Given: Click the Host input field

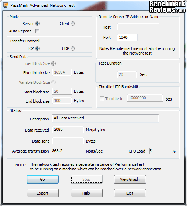Looking at the screenshot, I should pos(138,26).
